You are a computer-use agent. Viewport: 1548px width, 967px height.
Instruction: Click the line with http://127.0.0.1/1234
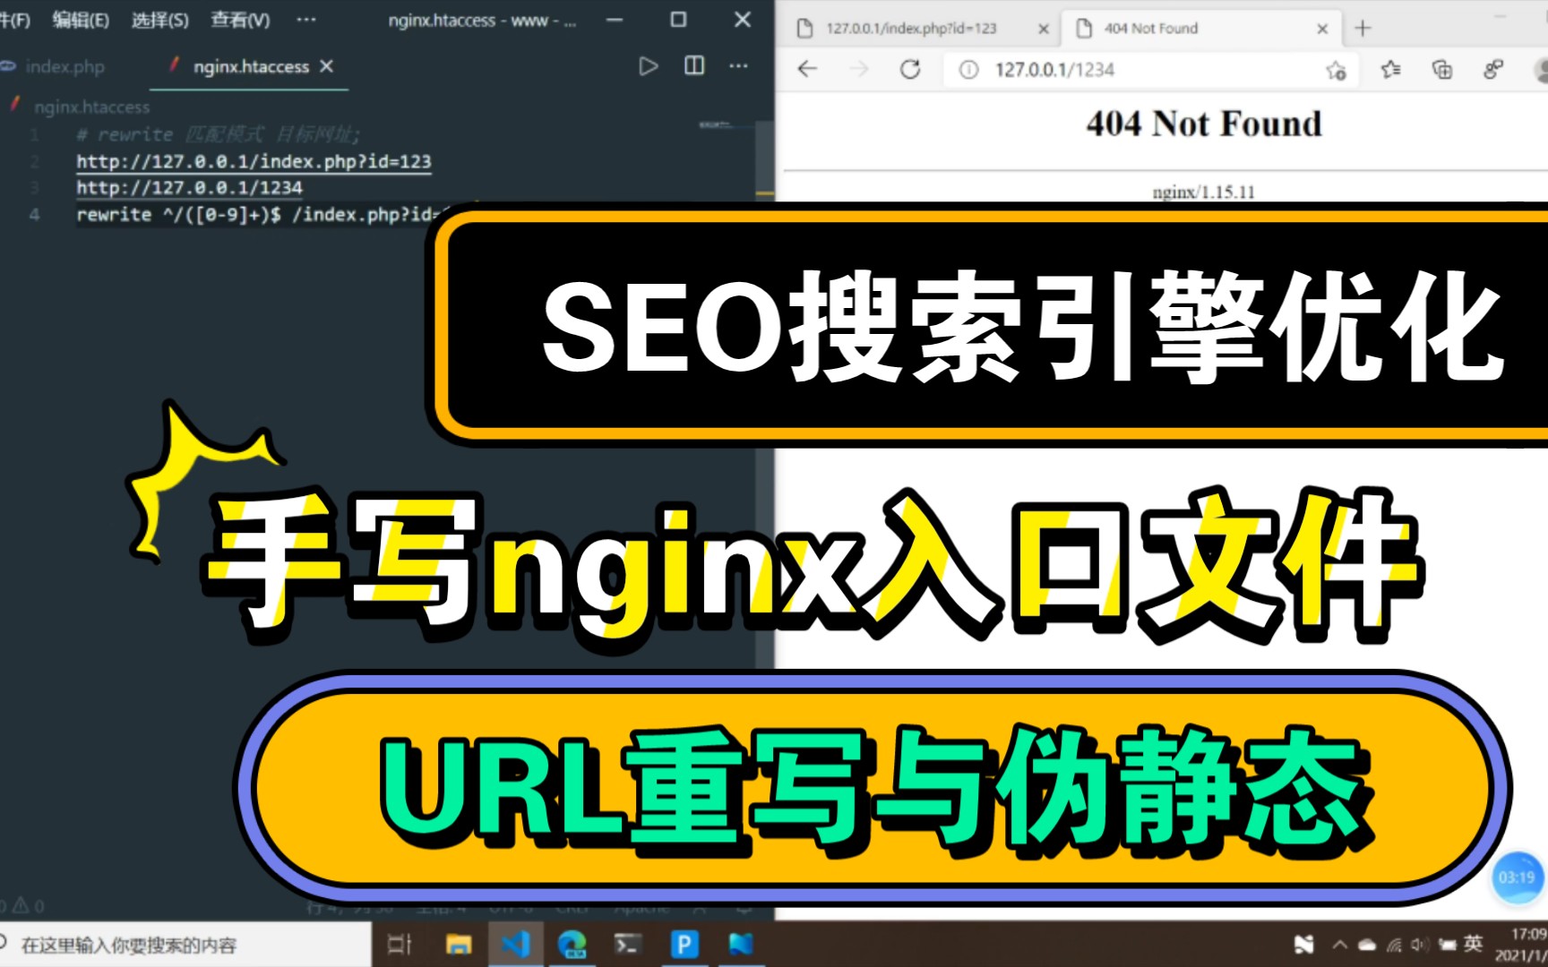click(x=189, y=187)
